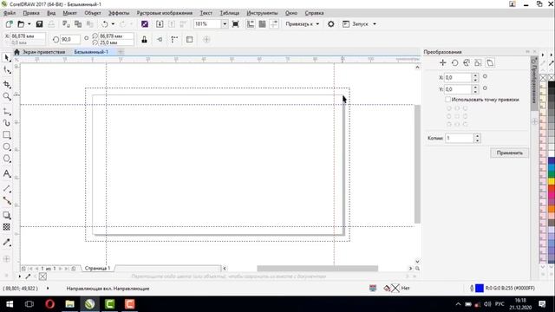Select the Polygon tool
This screenshot has width=555, height=312.
pyautogui.click(x=7, y=159)
